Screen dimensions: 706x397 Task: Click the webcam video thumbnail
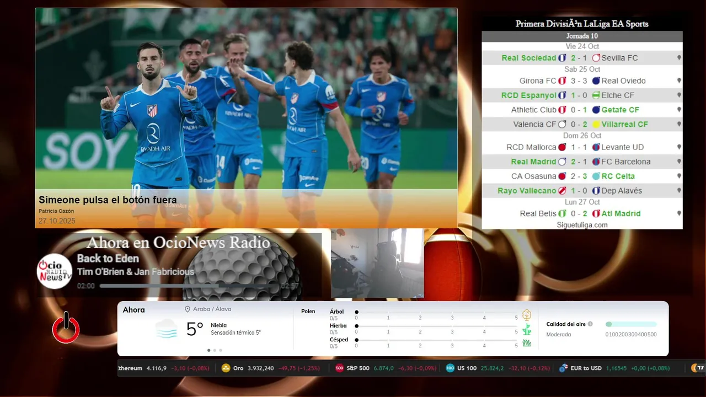pyautogui.click(x=377, y=264)
